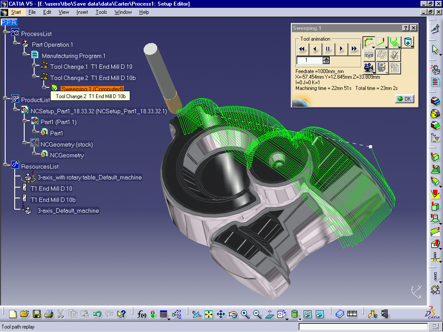The image size is (443, 332).
Task: Select point-to-point replay mode icon
Action: 369,43
